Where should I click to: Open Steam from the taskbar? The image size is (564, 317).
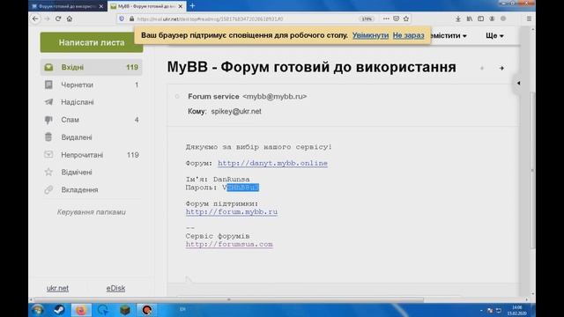coord(59,310)
